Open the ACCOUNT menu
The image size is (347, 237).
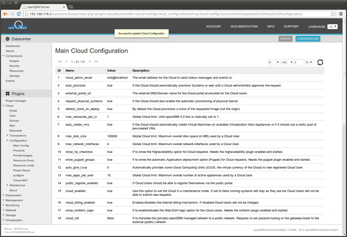coord(213,27)
